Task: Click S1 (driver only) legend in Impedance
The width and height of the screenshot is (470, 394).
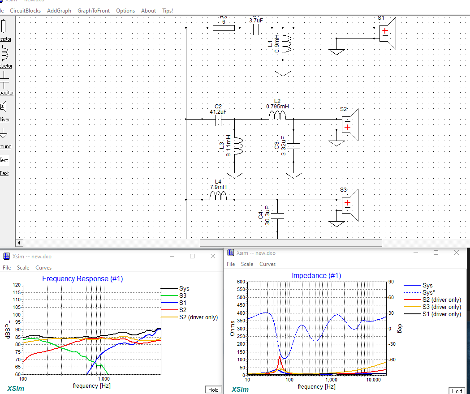Action: click(432, 314)
